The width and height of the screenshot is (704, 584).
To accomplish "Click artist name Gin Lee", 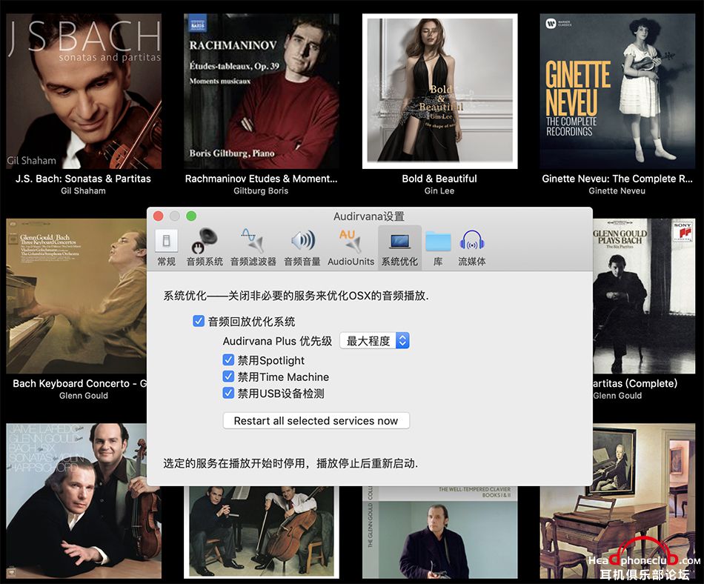I will click(439, 190).
